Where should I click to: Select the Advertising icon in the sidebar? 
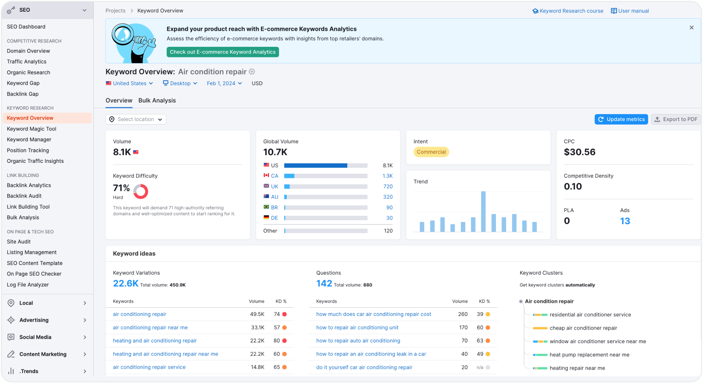click(11, 320)
